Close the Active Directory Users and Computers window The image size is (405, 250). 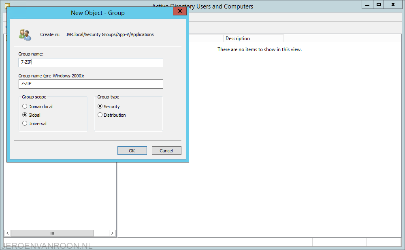click(x=393, y=4)
